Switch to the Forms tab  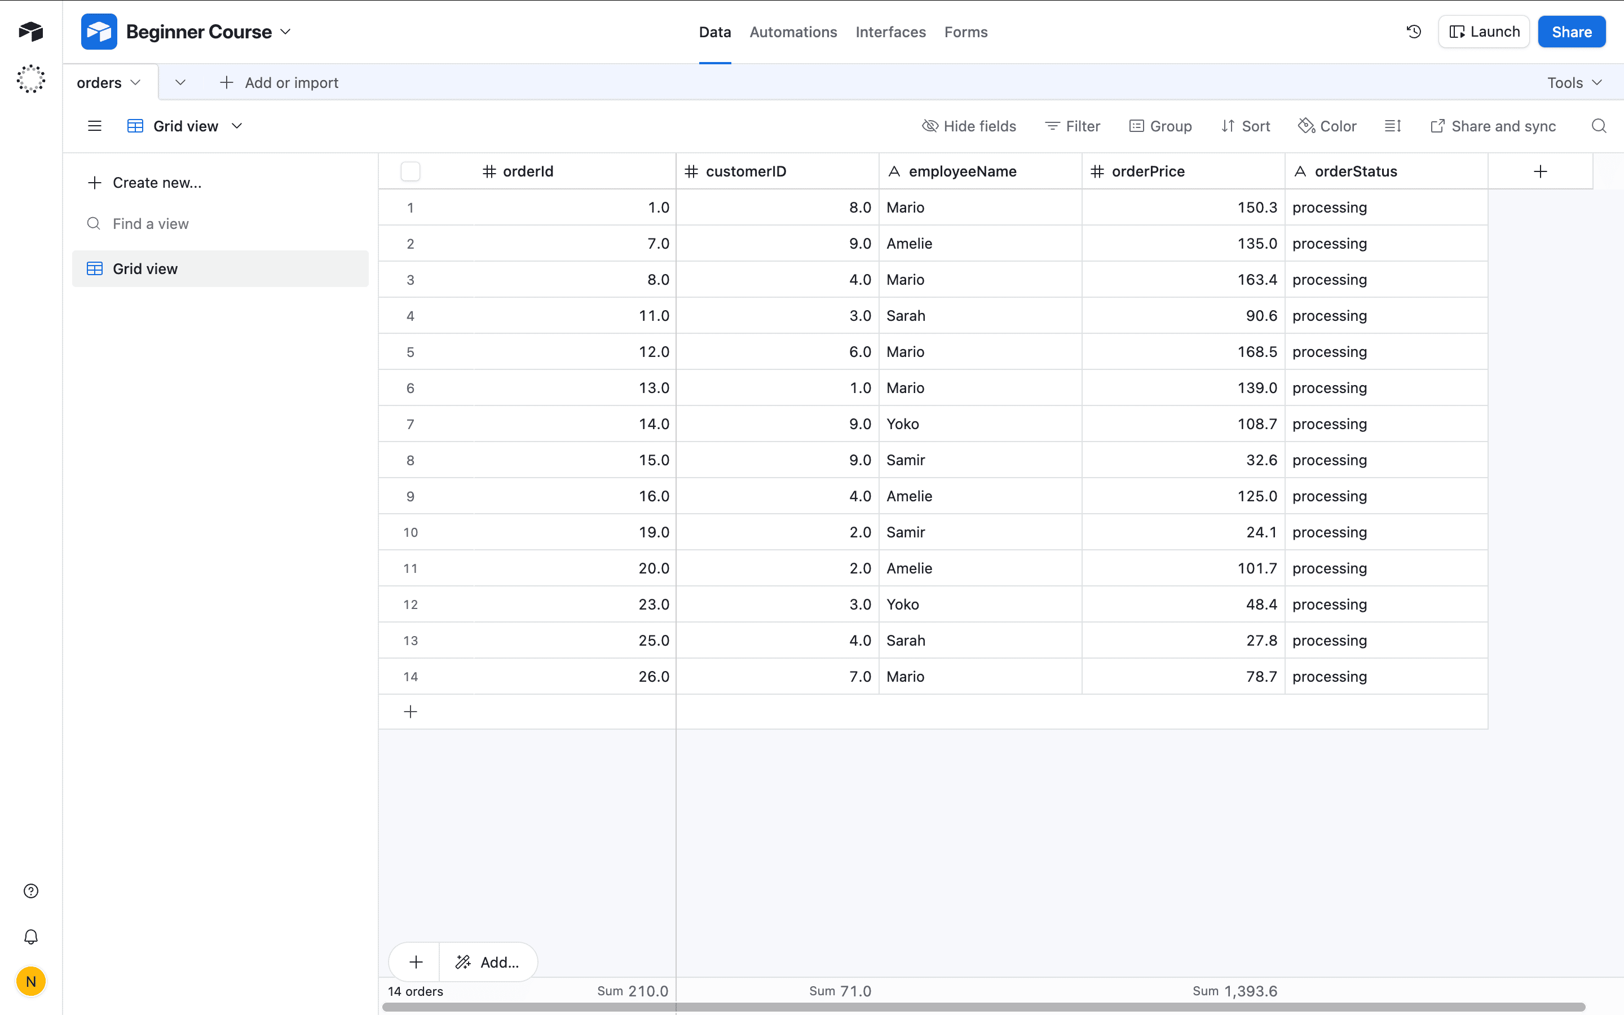point(966,32)
